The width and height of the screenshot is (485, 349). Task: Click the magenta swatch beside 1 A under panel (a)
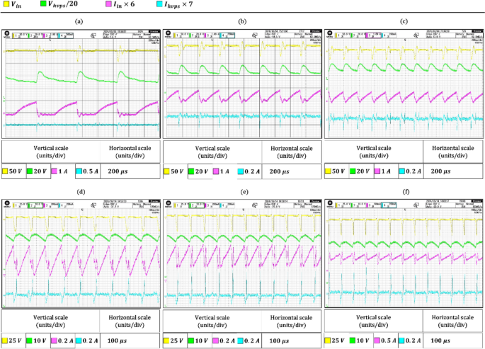(54, 171)
